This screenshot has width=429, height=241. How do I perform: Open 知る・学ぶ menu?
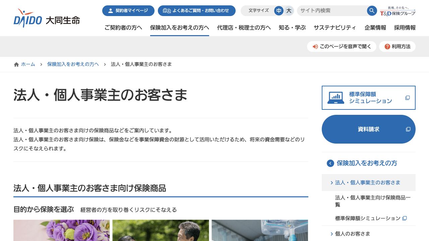pos(292,28)
